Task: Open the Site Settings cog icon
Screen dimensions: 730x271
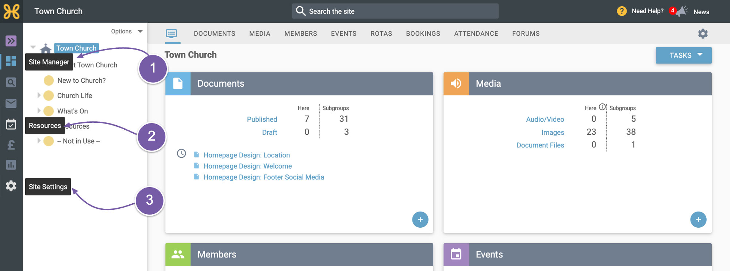Action: 11,186
